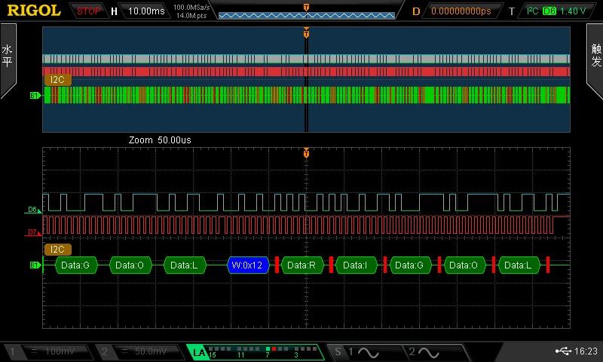
Task: Click the B1 bus marker in the zoom view
Action: pos(34,265)
